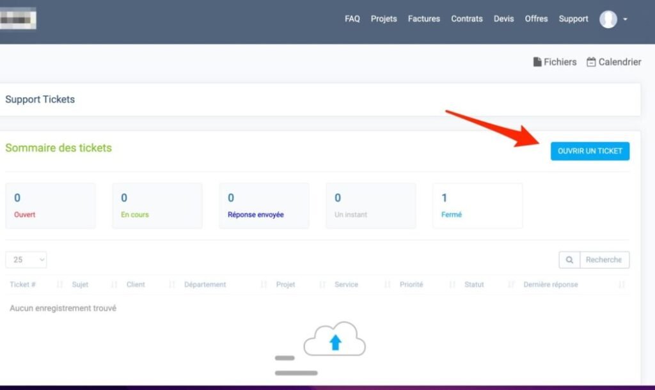Open the Support menu link
This screenshot has width=655, height=390.
[573, 19]
